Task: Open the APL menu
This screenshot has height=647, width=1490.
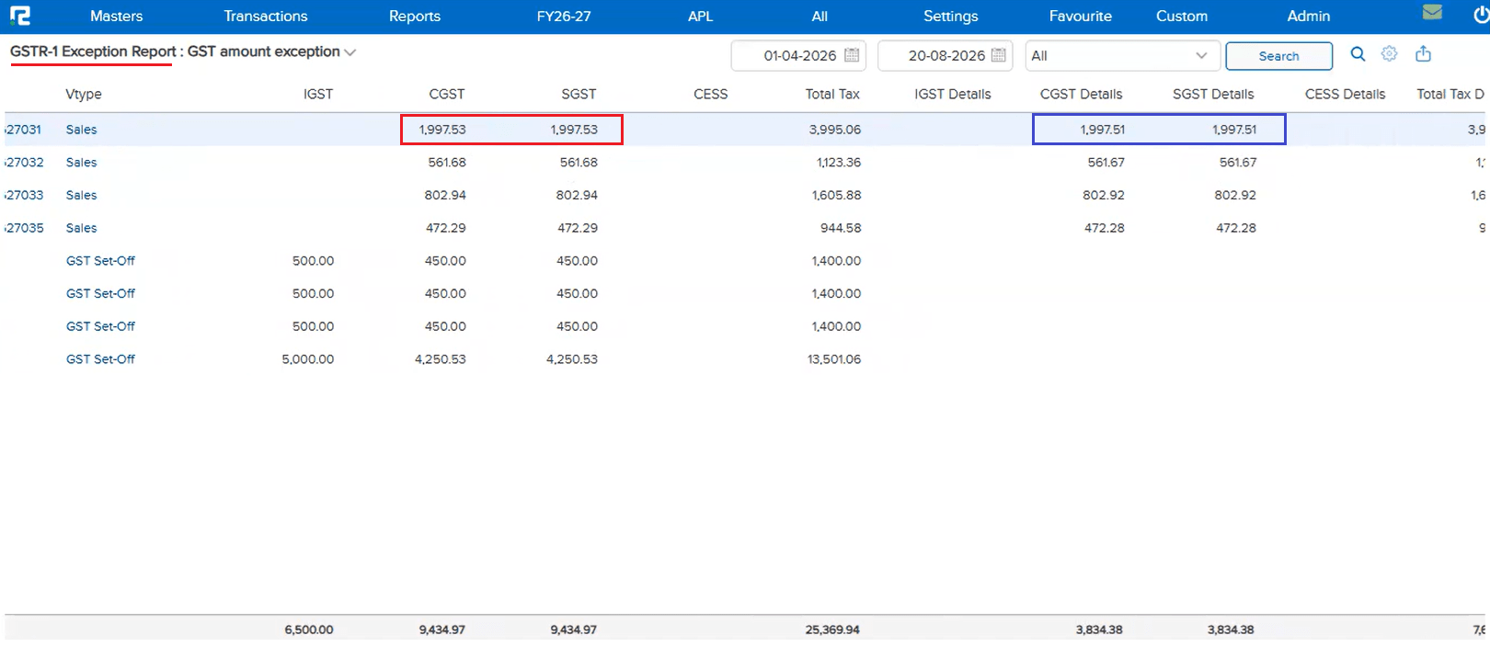Action: click(x=701, y=16)
